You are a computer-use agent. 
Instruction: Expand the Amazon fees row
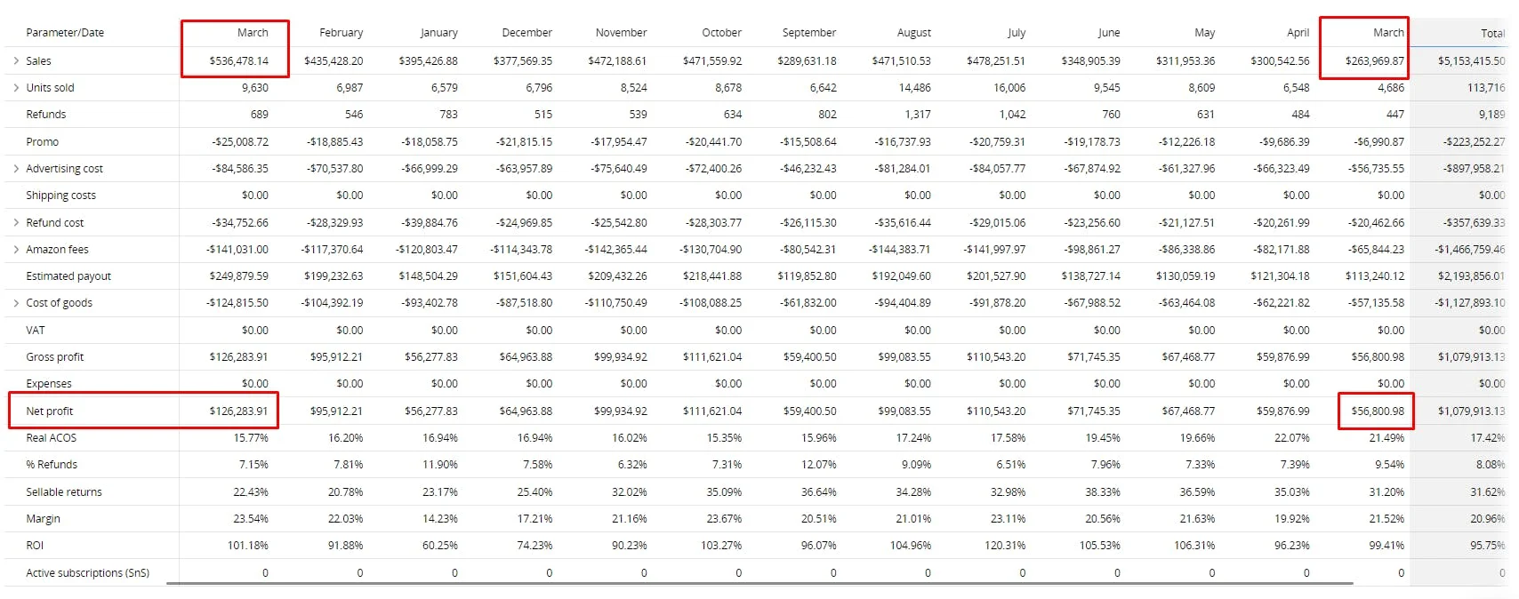(16, 249)
